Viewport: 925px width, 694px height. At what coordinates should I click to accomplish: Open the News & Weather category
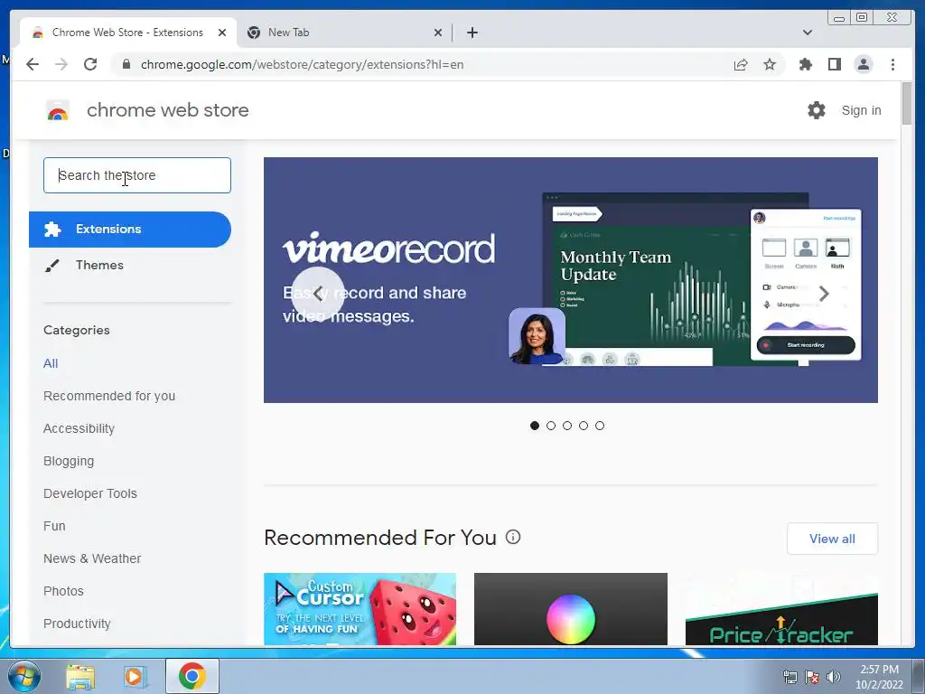coord(92,558)
